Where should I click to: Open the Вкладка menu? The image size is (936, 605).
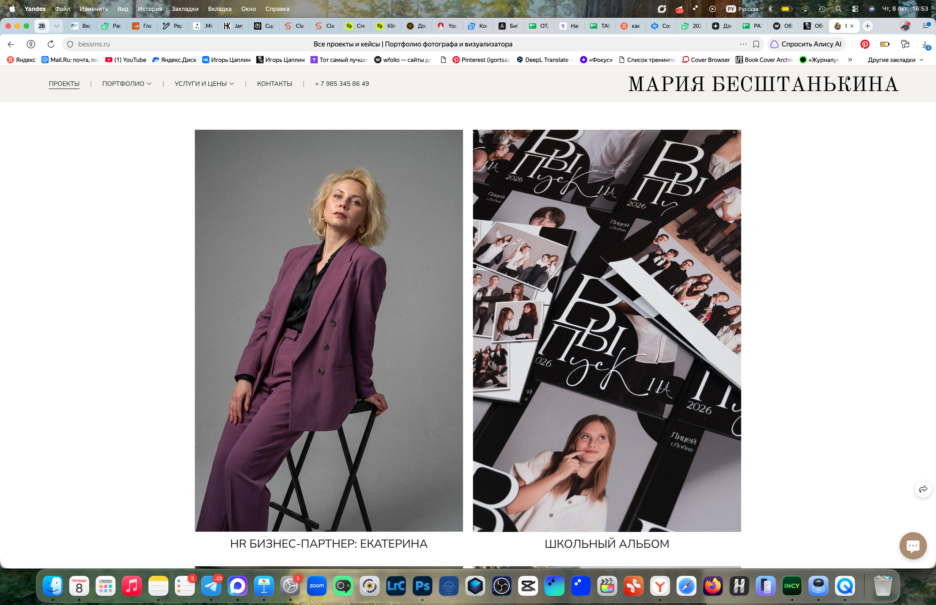pyautogui.click(x=219, y=9)
